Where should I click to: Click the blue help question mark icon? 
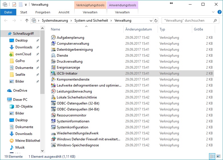tap(220, 12)
